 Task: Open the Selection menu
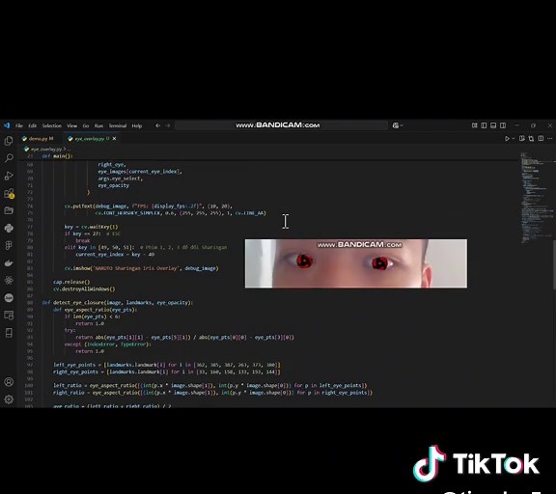[52, 125]
